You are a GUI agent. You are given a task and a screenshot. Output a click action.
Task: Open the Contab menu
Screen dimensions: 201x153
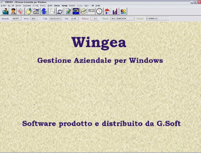35,6
